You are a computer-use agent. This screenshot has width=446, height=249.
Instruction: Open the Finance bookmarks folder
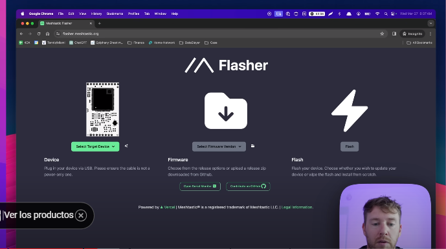(136, 43)
